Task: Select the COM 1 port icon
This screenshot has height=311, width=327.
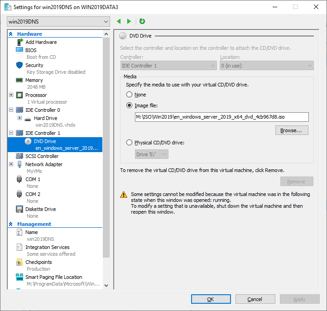Action: coord(19,179)
